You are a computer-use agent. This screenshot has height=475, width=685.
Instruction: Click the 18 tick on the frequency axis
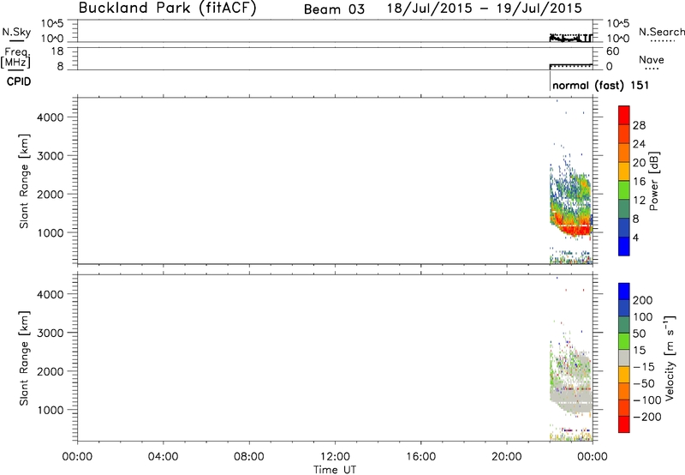pos(57,51)
